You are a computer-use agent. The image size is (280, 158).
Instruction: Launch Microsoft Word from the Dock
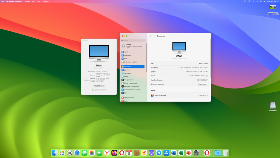tap(174, 153)
